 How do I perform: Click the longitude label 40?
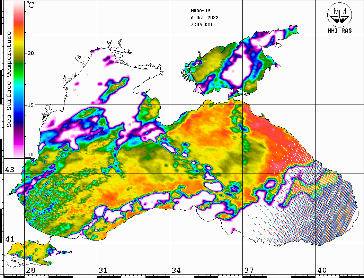click(321, 270)
